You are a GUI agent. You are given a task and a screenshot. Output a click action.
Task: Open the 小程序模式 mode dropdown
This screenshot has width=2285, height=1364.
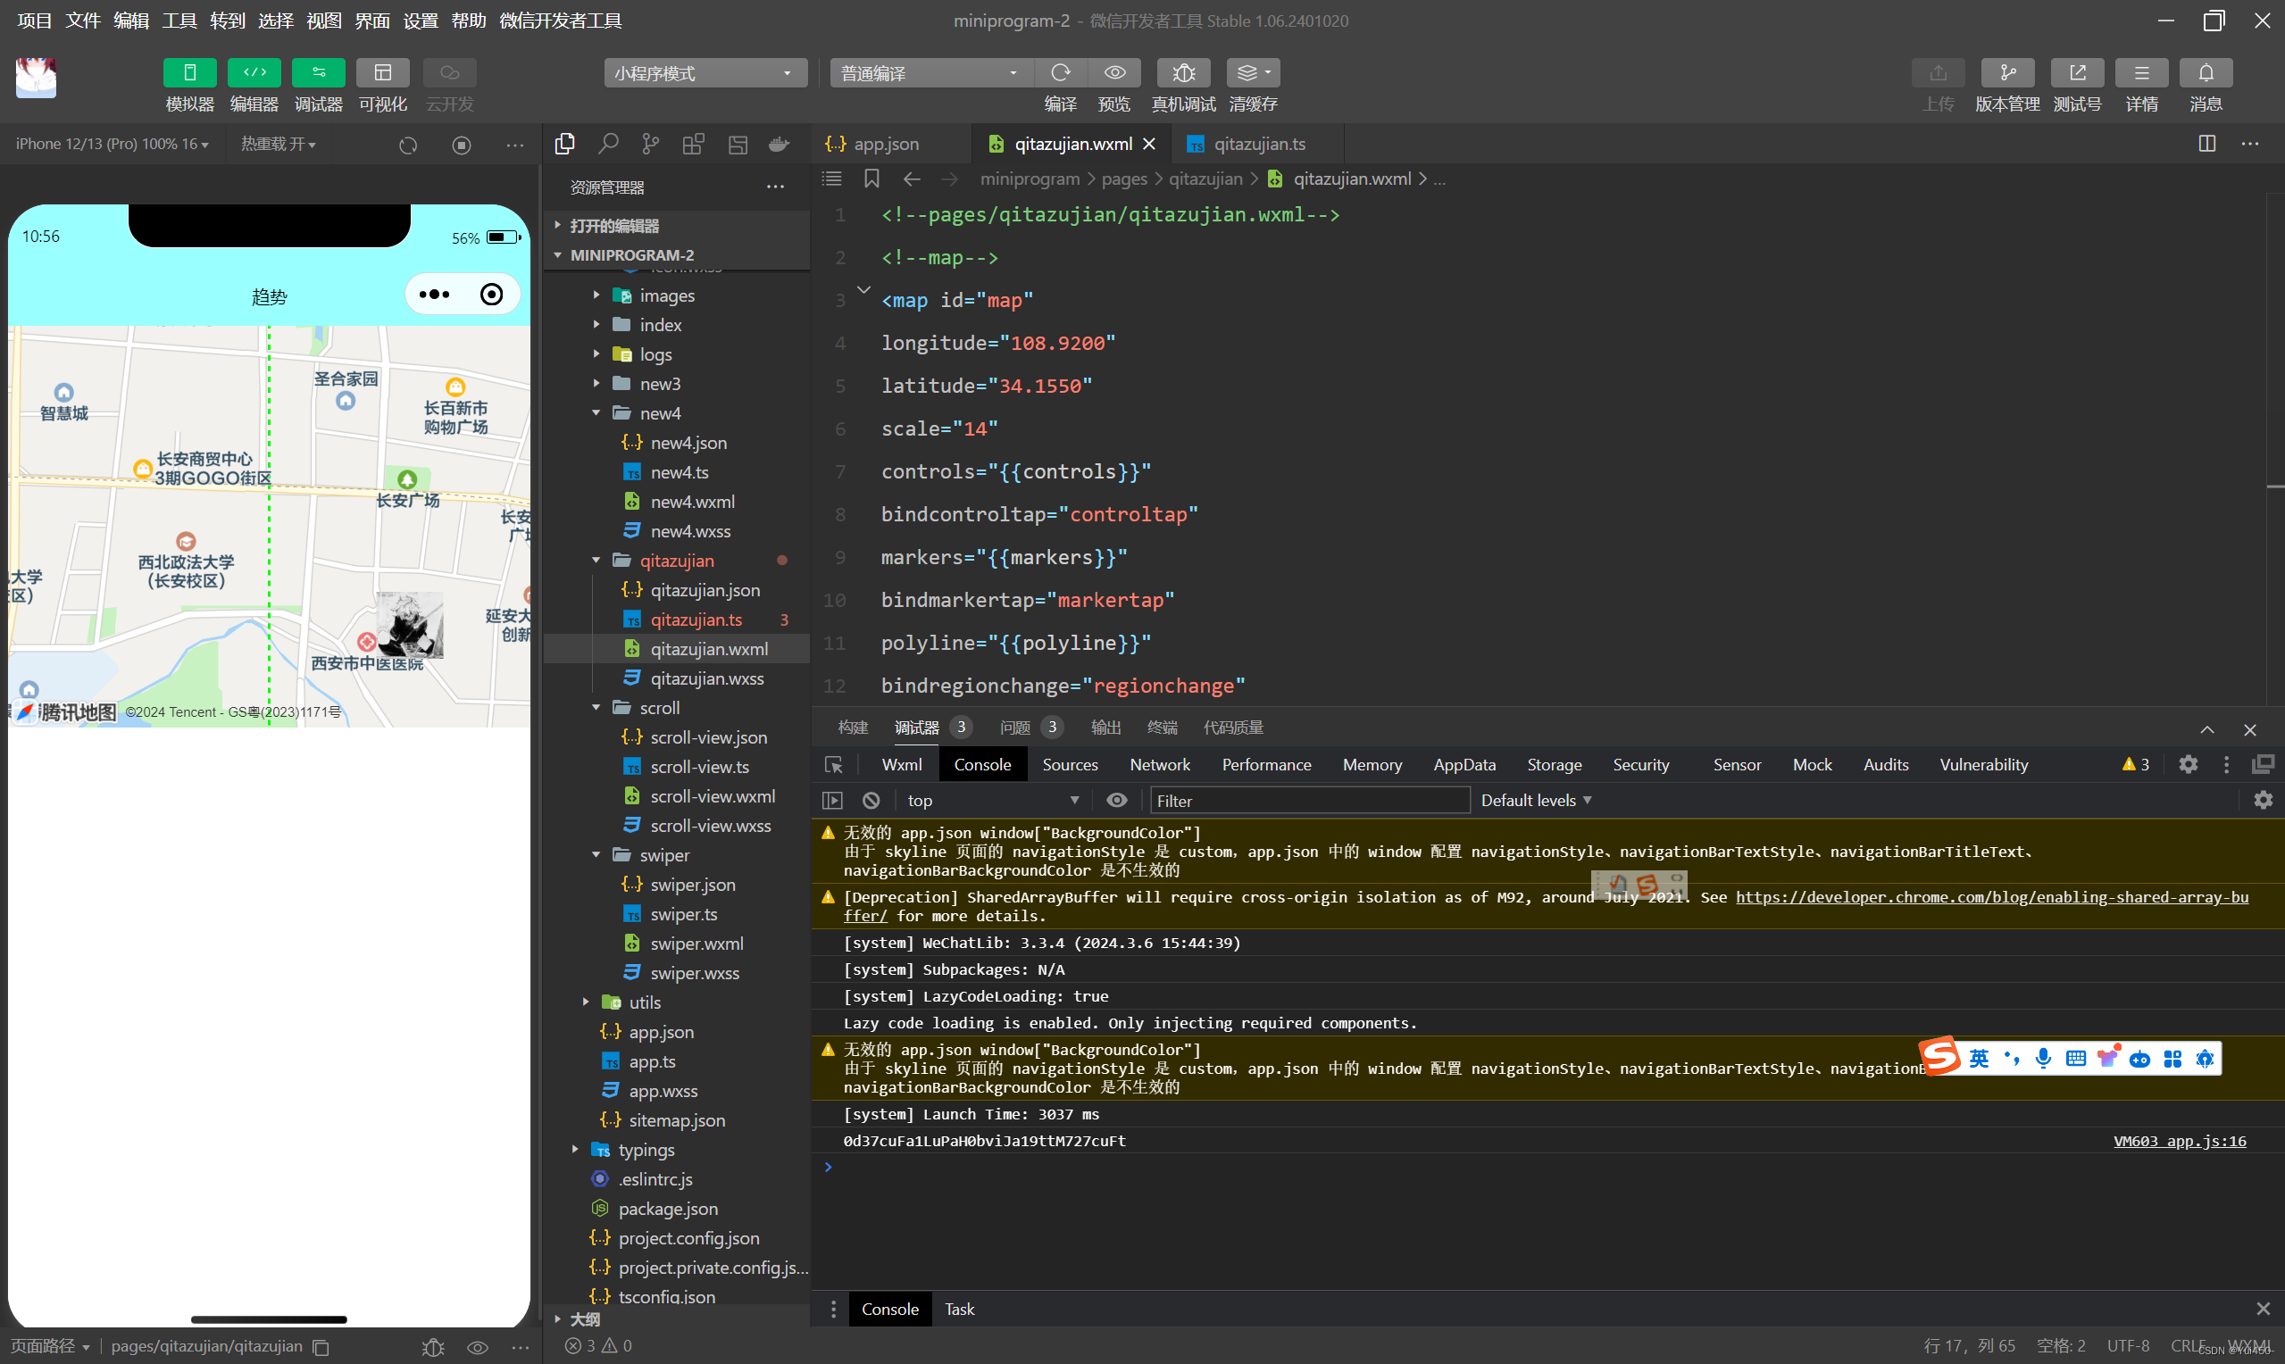(705, 73)
